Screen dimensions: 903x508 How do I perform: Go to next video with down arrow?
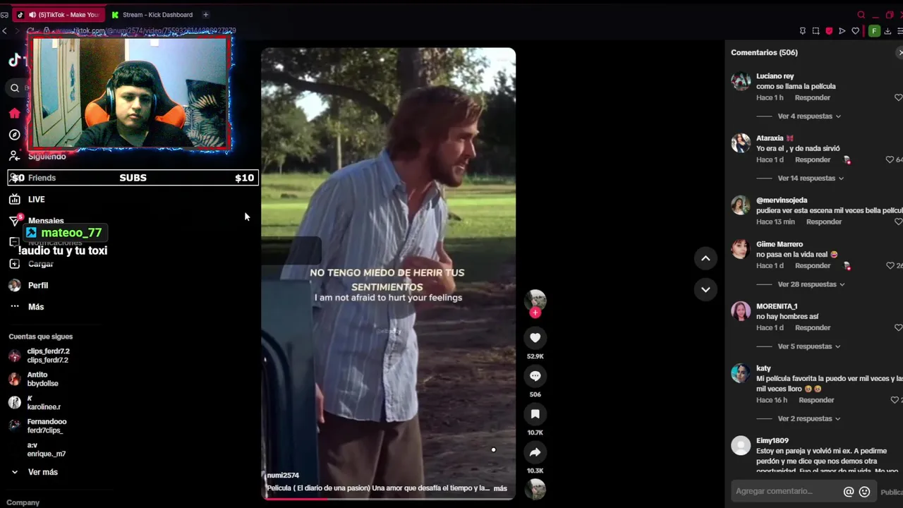(705, 289)
